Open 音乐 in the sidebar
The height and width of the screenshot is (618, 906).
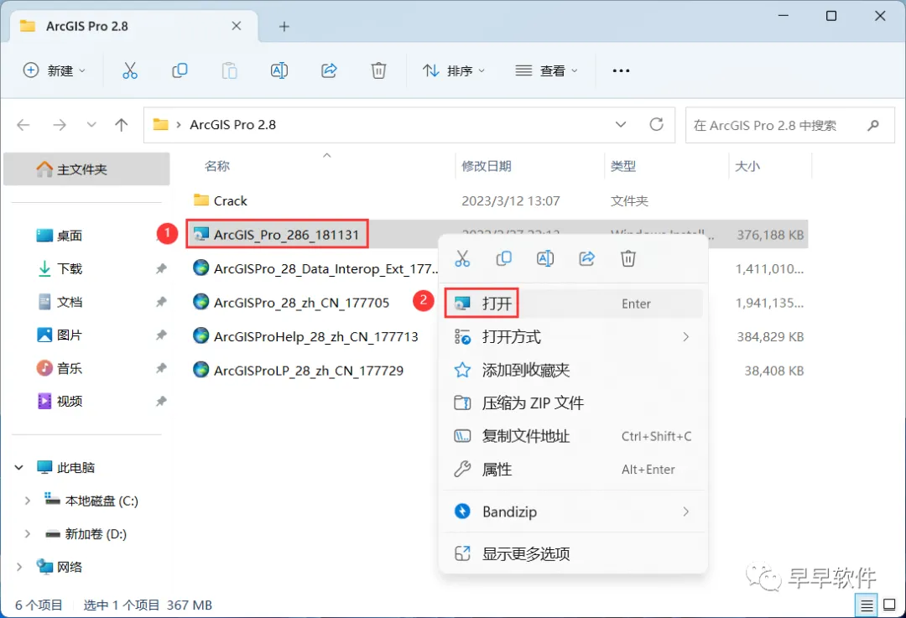(x=70, y=368)
